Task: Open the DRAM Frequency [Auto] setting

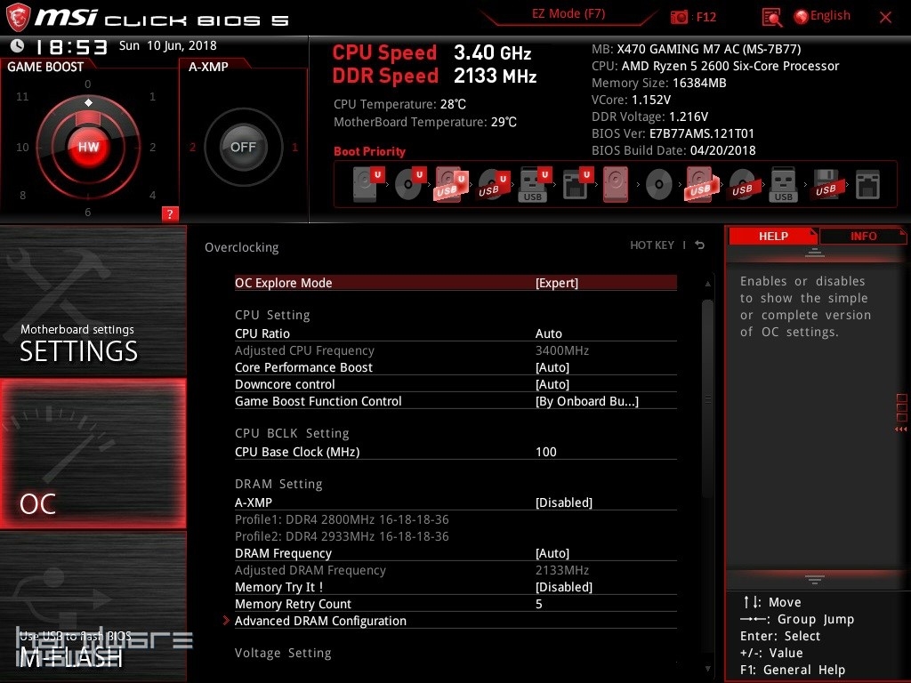Action: 455,553
